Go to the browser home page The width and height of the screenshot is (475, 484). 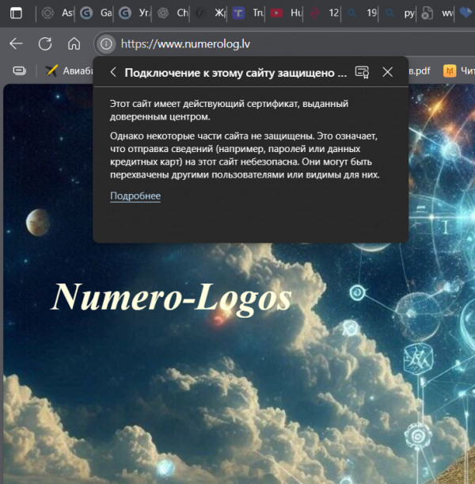pyautogui.click(x=74, y=44)
